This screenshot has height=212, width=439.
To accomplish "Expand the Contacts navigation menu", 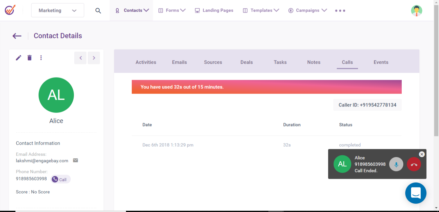I will (x=132, y=10).
